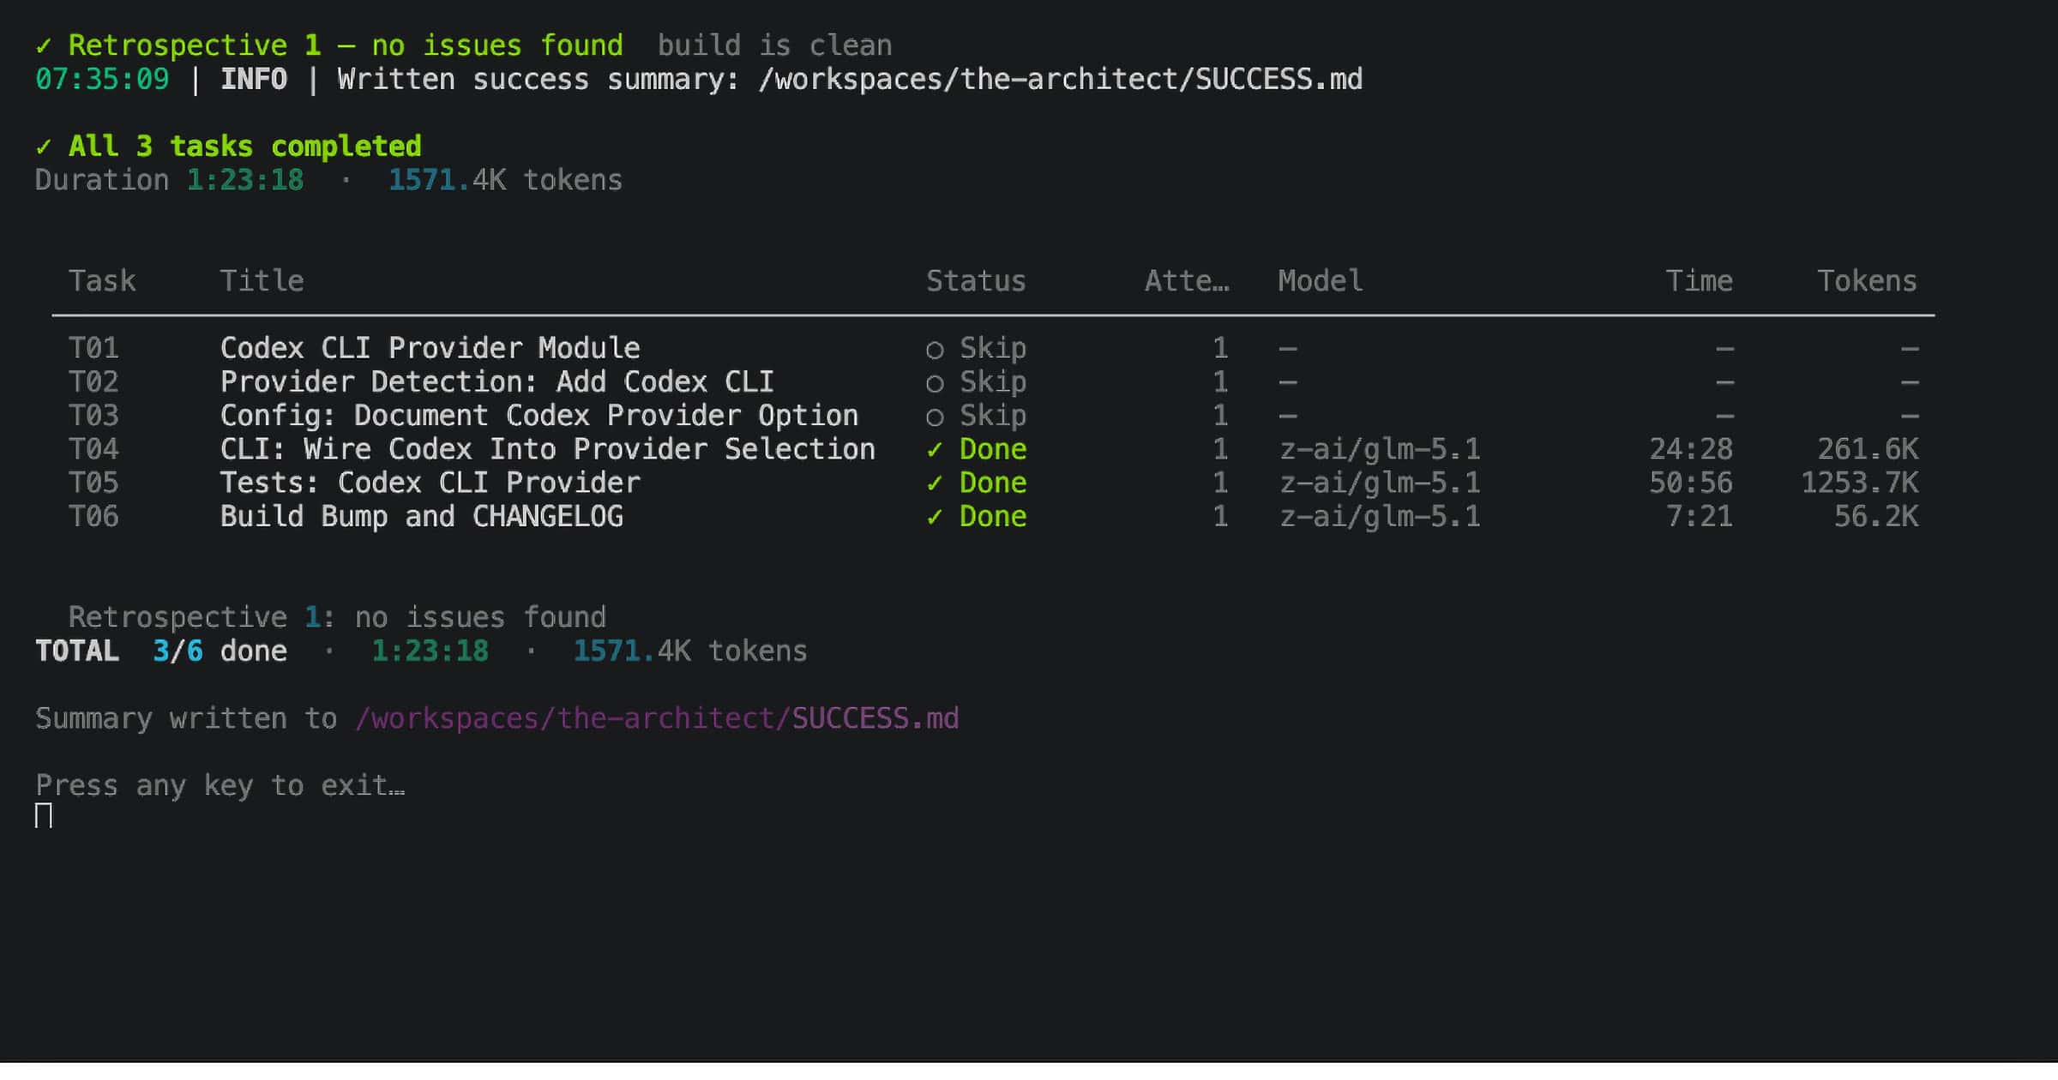Viewport: 2058px width, 1080px height.
Task: Click the token count "1253.7K"
Action: click(x=1859, y=483)
